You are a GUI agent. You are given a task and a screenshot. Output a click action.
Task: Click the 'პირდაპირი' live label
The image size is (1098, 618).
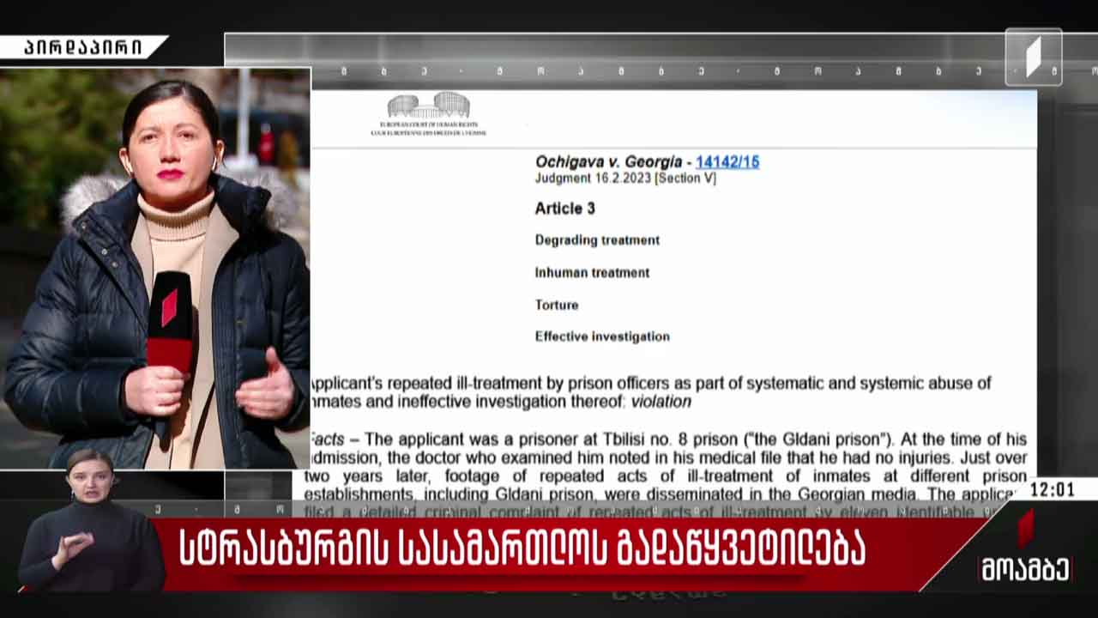click(x=83, y=47)
